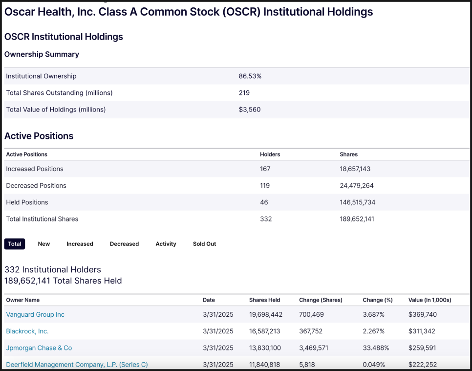Select the 332 Institutional Holders summary line
The height and width of the screenshot is (371, 472).
click(53, 269)
